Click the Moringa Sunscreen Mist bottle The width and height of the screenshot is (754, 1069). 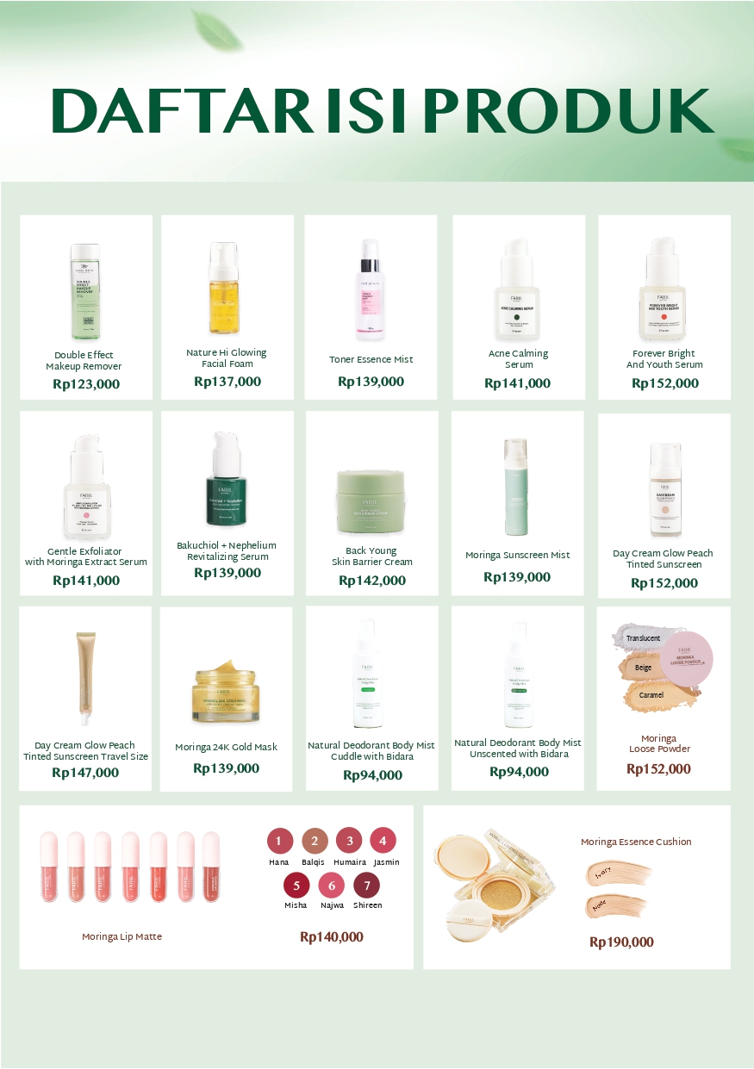point(517,487)
